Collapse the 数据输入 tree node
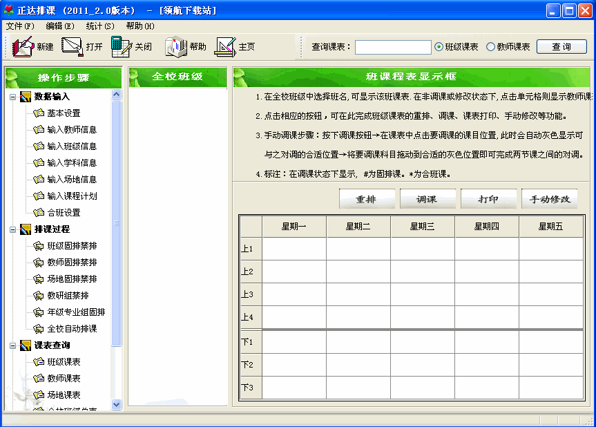596x427 pixels. [13, 97]
